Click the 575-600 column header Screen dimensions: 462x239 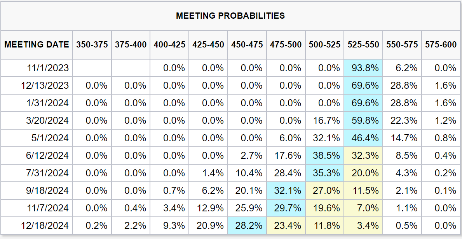pos(441,45)
